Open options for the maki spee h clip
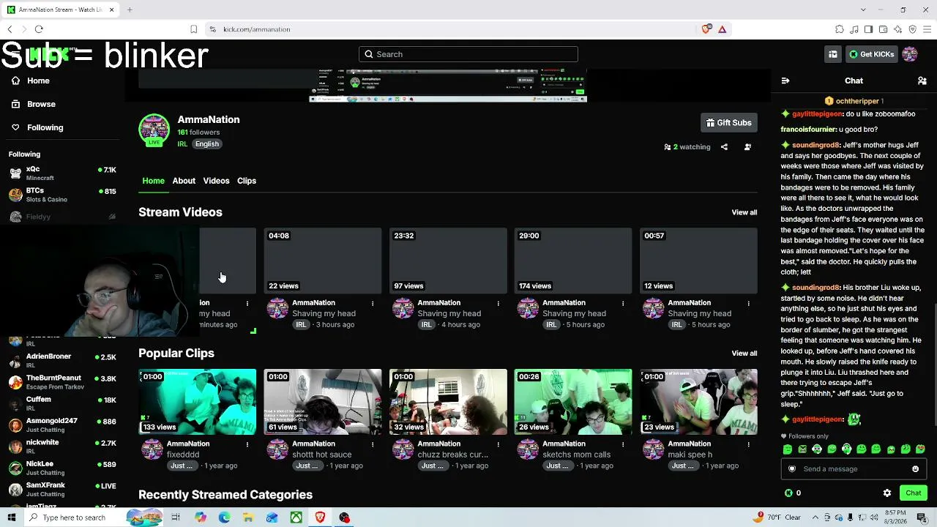The width and height of the screenshot is (937, 527). pyautogui.click(x=748, y=444)
